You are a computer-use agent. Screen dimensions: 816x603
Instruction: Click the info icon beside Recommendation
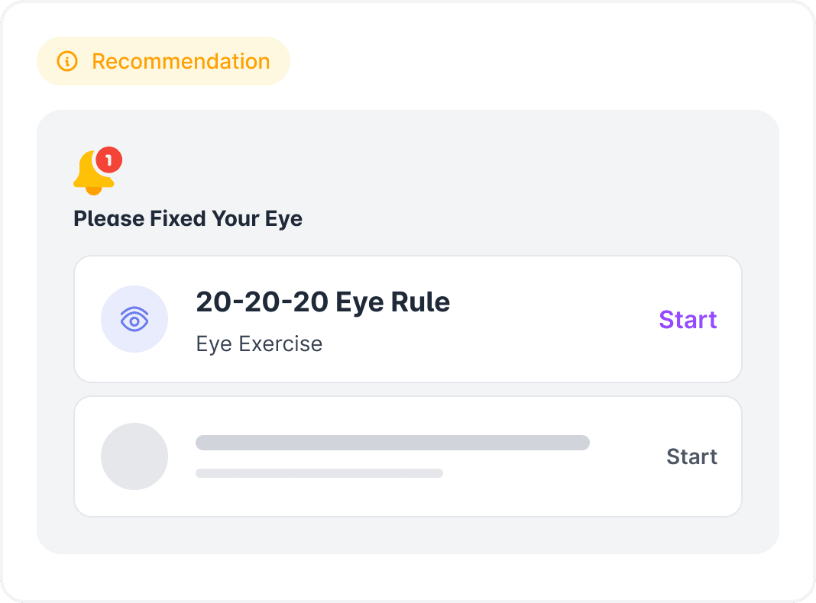point(67,61)
